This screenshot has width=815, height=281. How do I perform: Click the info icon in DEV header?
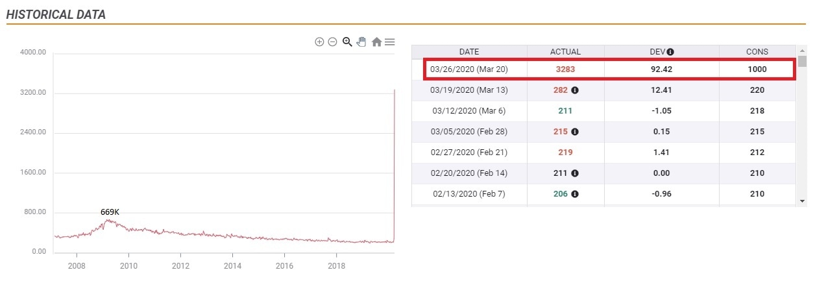(x=670, y=52)
